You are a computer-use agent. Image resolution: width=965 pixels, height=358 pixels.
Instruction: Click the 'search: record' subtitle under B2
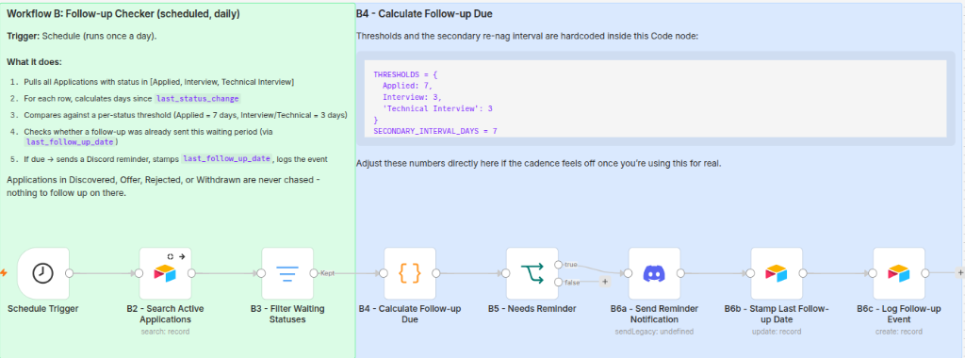[x=165, y=332]
